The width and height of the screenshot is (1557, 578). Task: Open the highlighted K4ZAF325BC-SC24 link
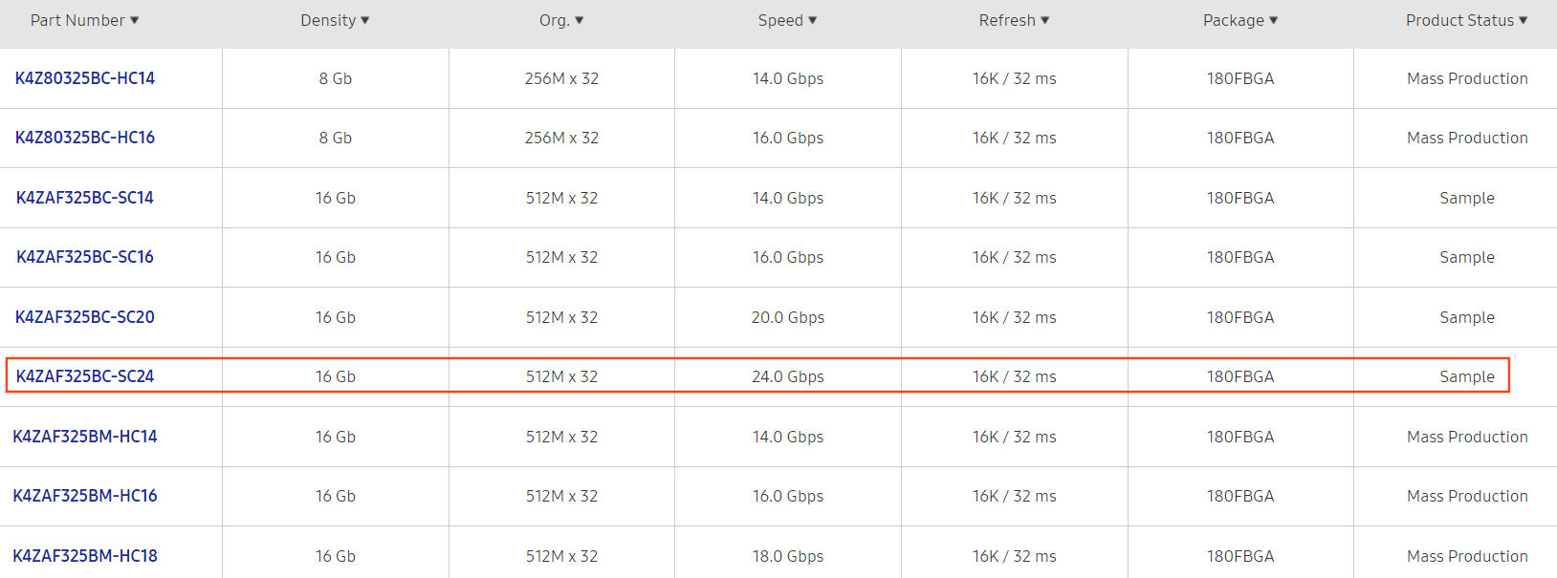(85, 376)
